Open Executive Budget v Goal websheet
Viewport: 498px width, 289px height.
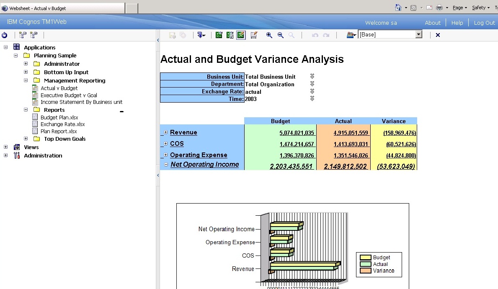[69, 95]
